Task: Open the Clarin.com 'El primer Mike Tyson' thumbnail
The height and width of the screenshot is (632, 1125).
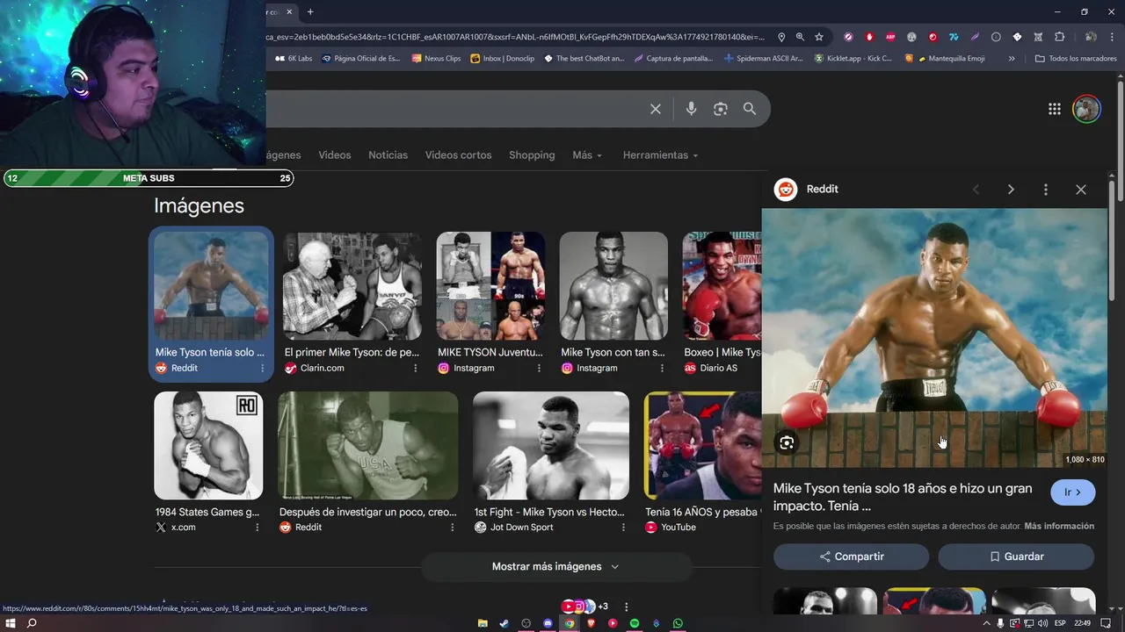Action: point(352,286)
